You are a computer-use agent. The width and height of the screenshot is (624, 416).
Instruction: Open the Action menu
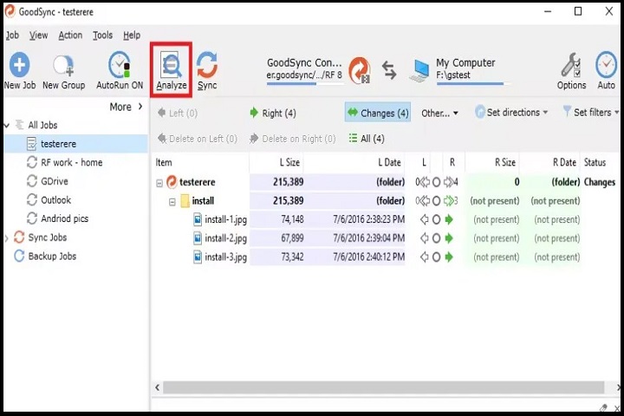70,36
